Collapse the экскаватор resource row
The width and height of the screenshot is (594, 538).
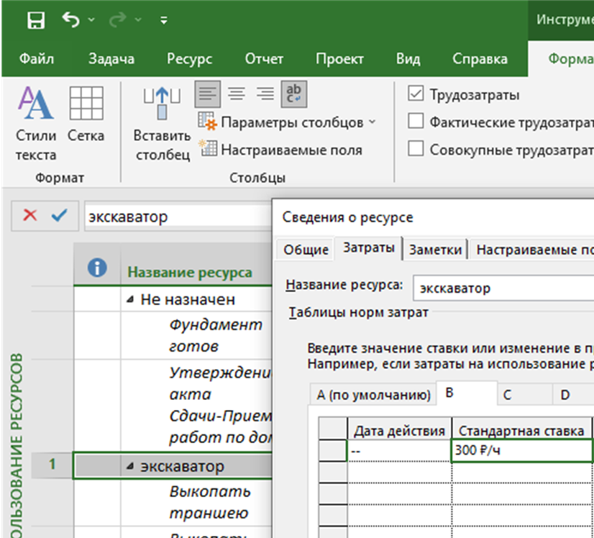coord(130,466)
